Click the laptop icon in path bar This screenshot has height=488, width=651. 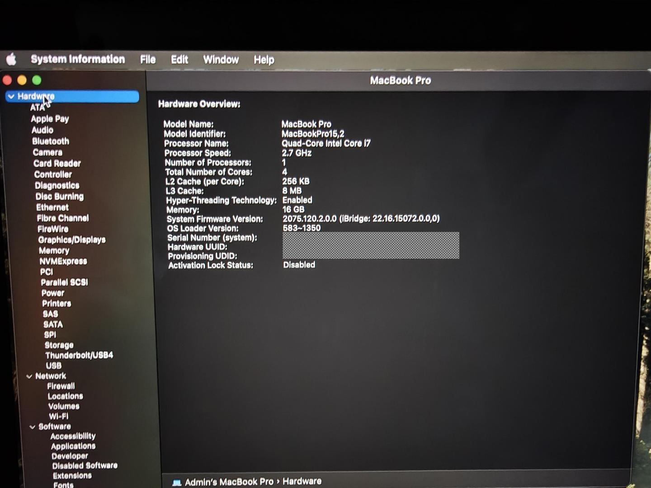point(177,482)
